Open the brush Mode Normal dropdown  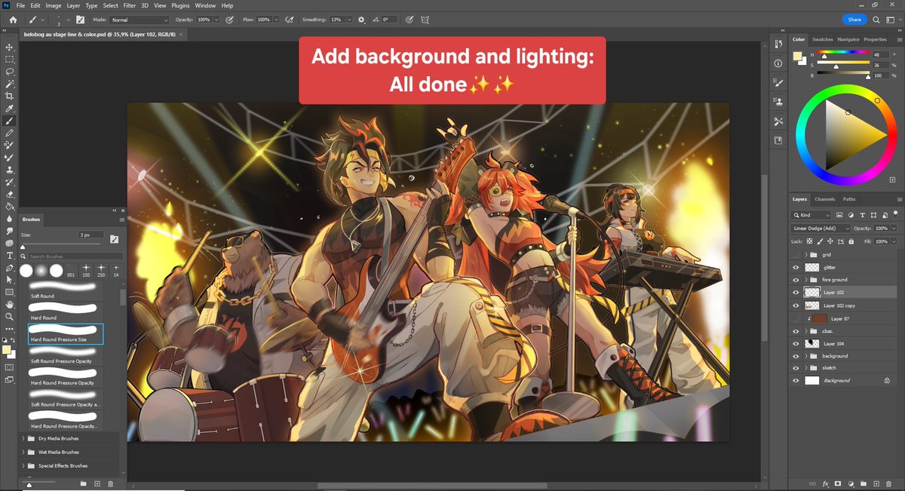tap(140, 20)
